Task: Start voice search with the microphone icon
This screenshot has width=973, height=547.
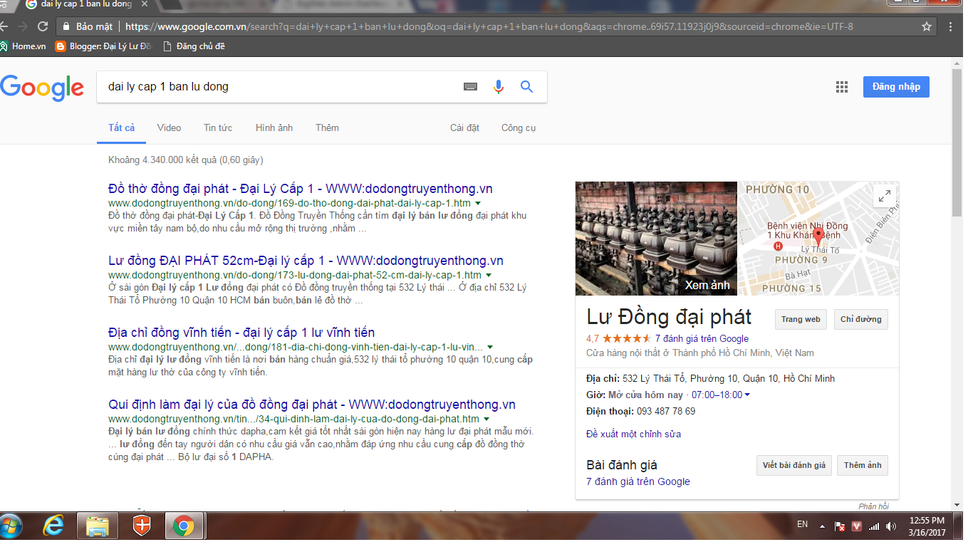Action: (x=499, y=87)
